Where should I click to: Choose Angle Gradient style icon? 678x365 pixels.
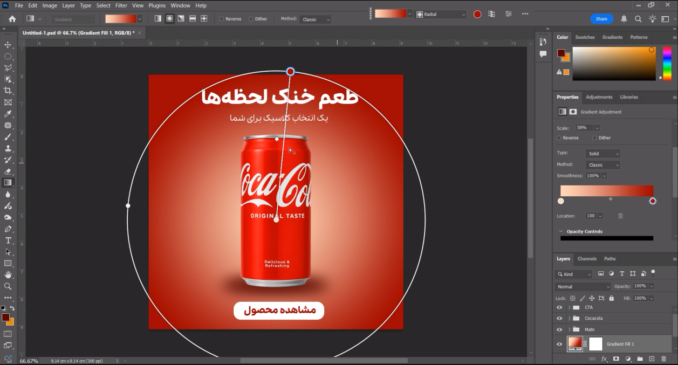click(x=181, y=18)
